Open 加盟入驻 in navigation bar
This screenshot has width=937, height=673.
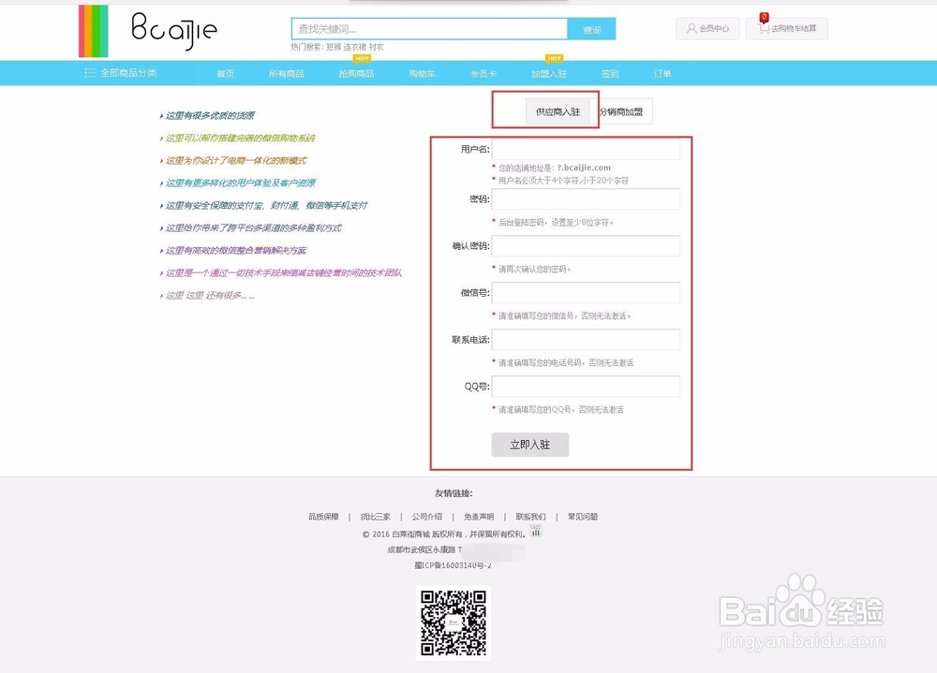[549, 73]
